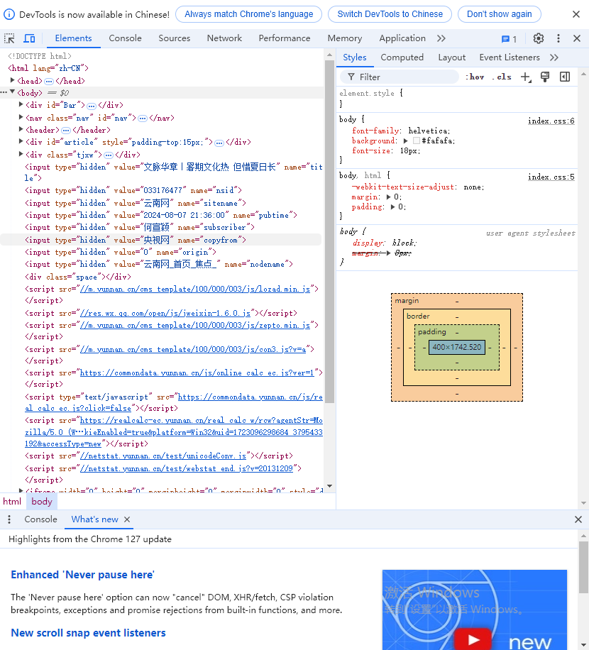Click the Don't show again button
The height and width of the screenshot is (650, 589).
pyautogui.click(x=499, y=14)
